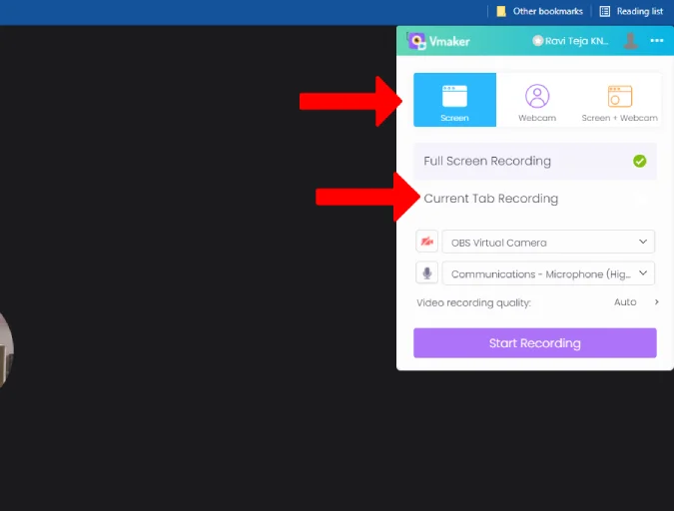Toggle the microphone mute icon
The height and width of the screenshot is (511, 674).
point(426,272)
